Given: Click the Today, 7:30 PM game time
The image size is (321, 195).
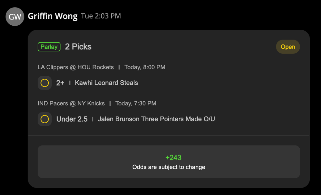Looking at the screenshot, I should point(136,103).
